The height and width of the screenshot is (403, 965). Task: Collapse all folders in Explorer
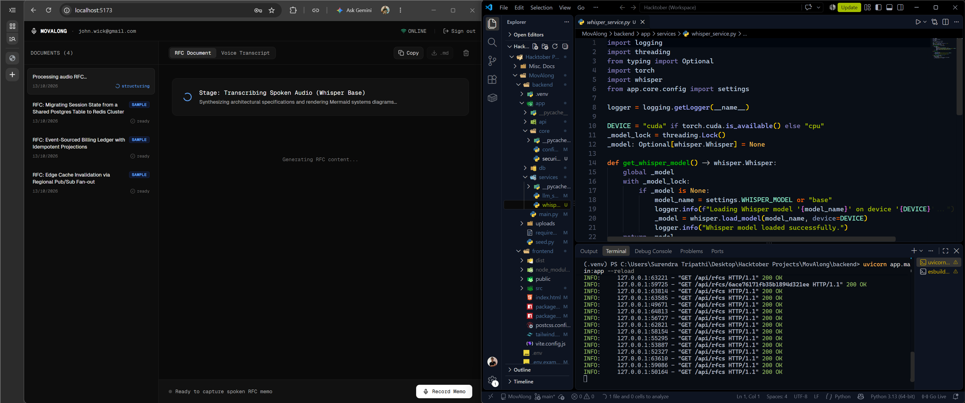tap(565, 47)
